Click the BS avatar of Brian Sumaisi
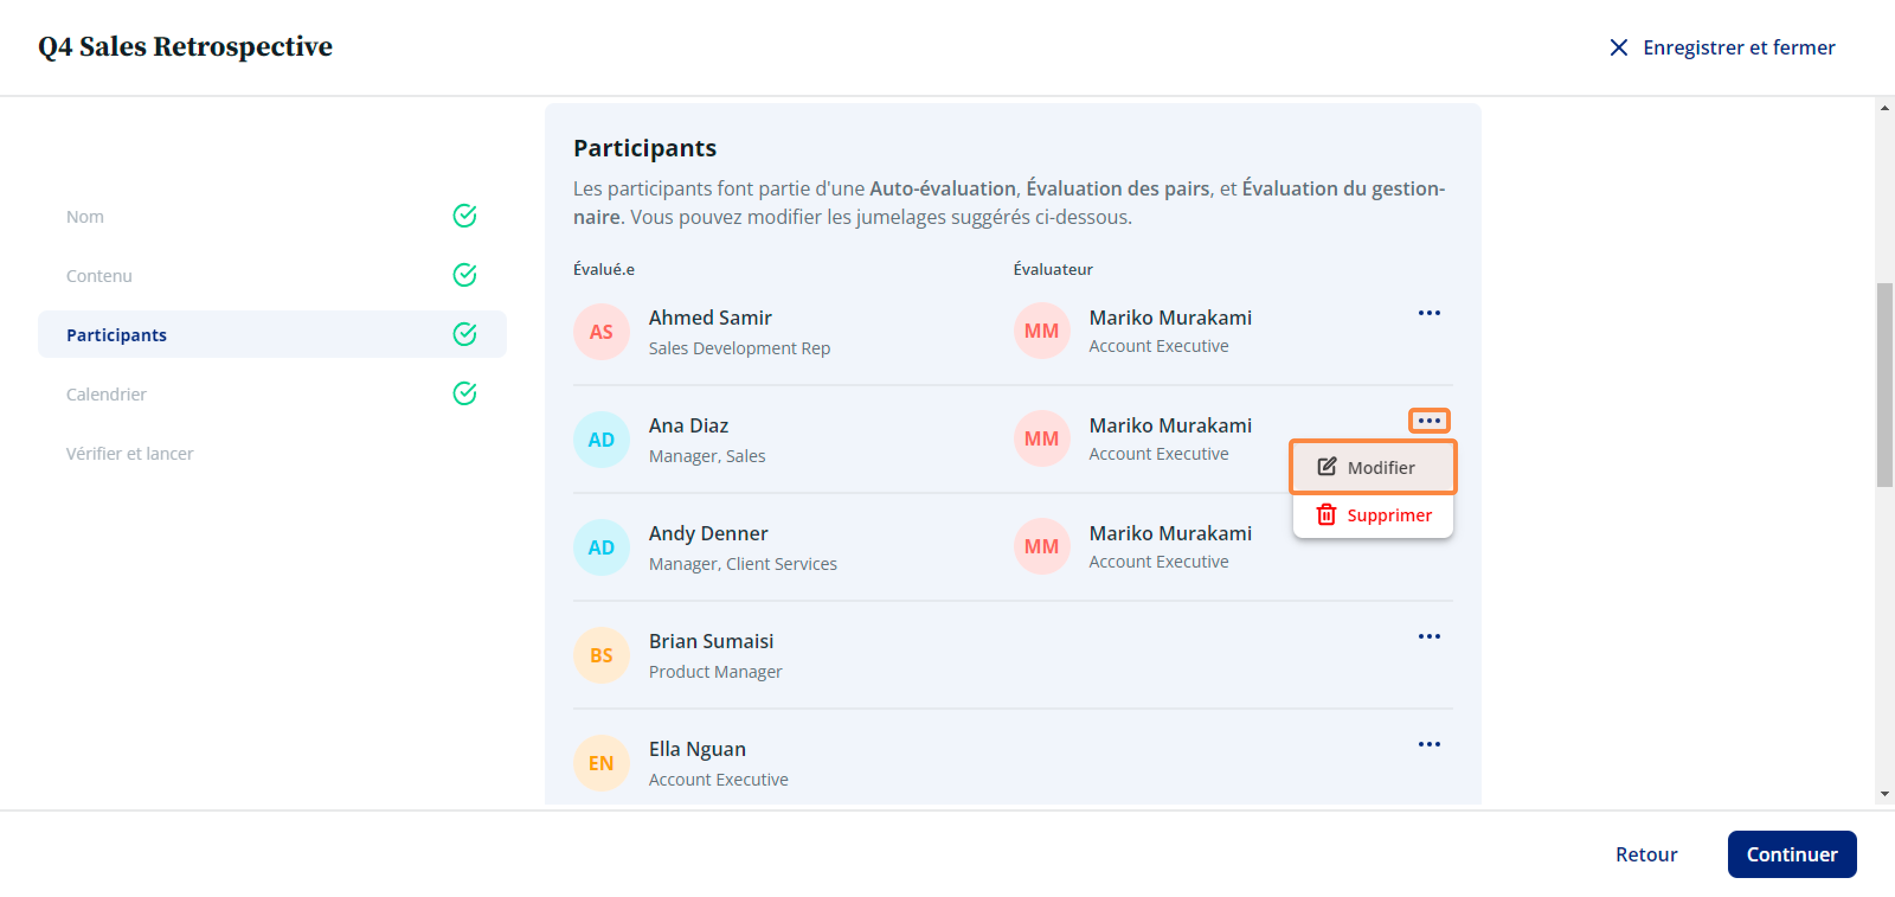This screenshot has width=1895, height=897. [601, 655]
